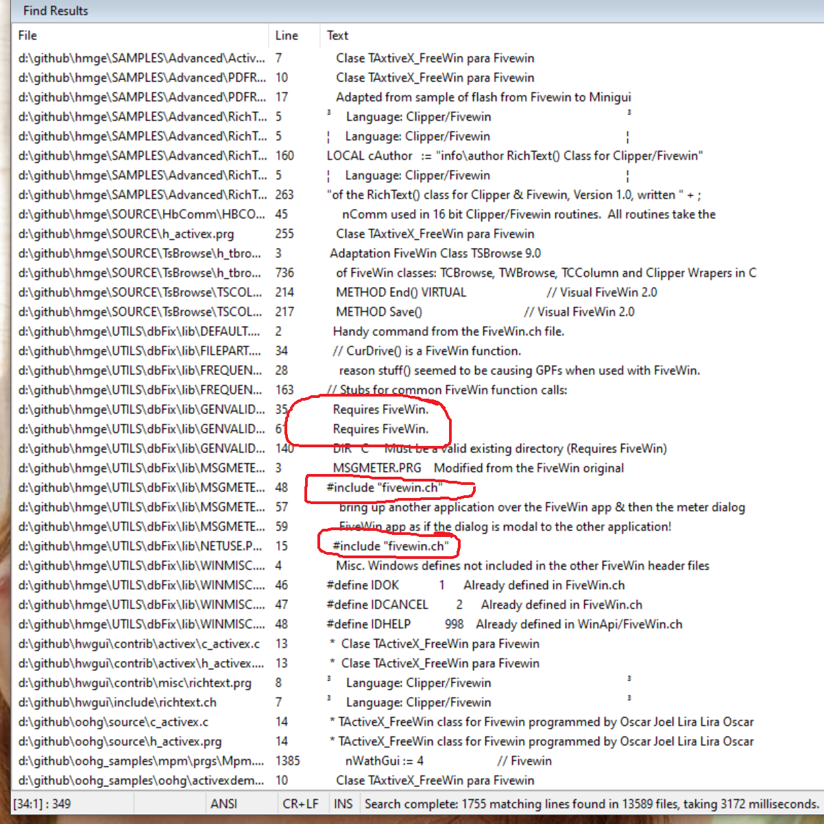Click the 'Search complete: 1755 matching lines' status message
824x824 pixels.
(592, 803)
